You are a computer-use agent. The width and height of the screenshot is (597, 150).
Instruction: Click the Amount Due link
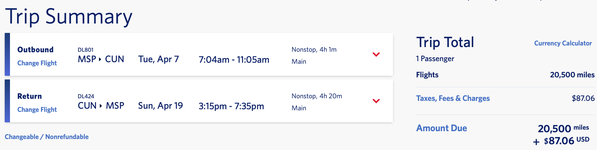click(x=442, y=128)
